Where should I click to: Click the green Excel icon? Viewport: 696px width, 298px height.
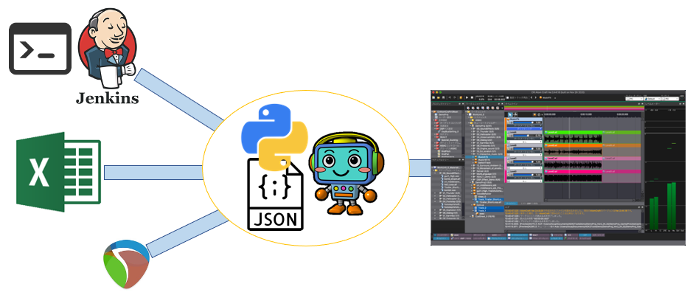[58, 172]
